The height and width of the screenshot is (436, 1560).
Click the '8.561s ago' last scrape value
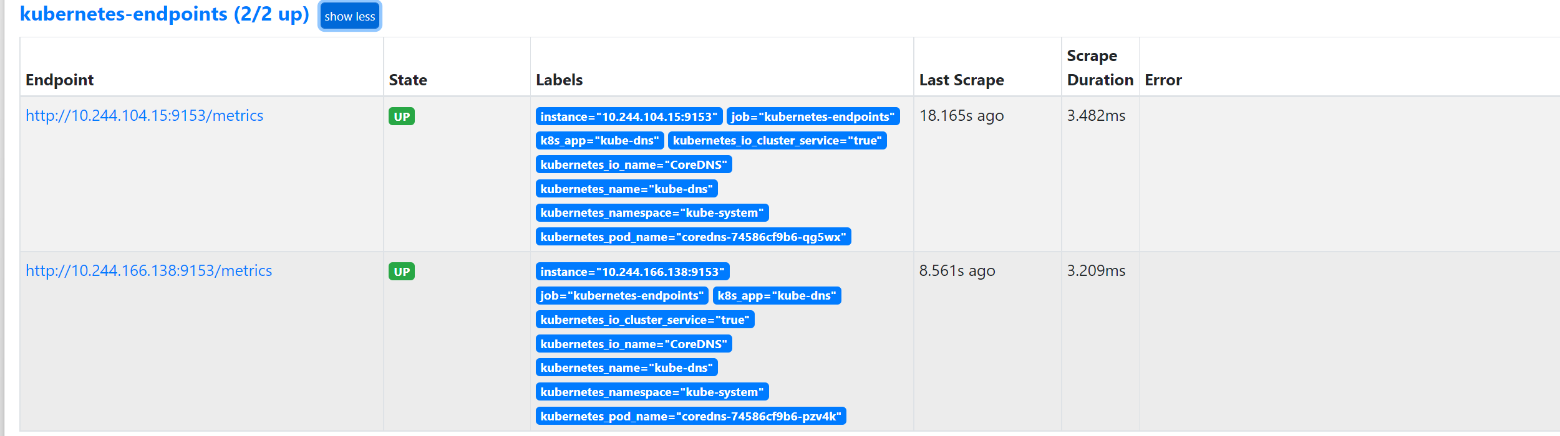coord(957,271)
